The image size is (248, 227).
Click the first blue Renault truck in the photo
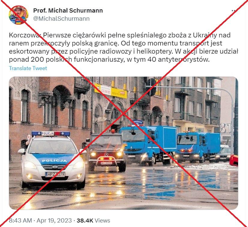click(x=148, y=144)
